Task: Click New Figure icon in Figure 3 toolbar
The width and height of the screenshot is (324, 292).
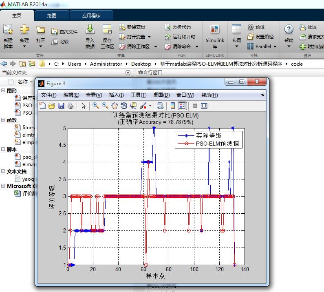Action: (42, 106)
